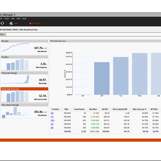Select the Position 3Bet frequency panel
This screenshot has height=161, width=161.
[x=25, y=63]
